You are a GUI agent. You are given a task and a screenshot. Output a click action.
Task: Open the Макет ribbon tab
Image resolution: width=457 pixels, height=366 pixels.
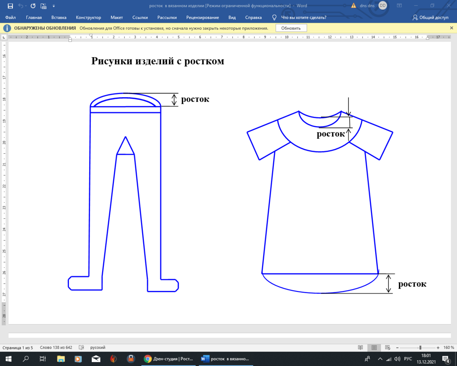[117, 18]
